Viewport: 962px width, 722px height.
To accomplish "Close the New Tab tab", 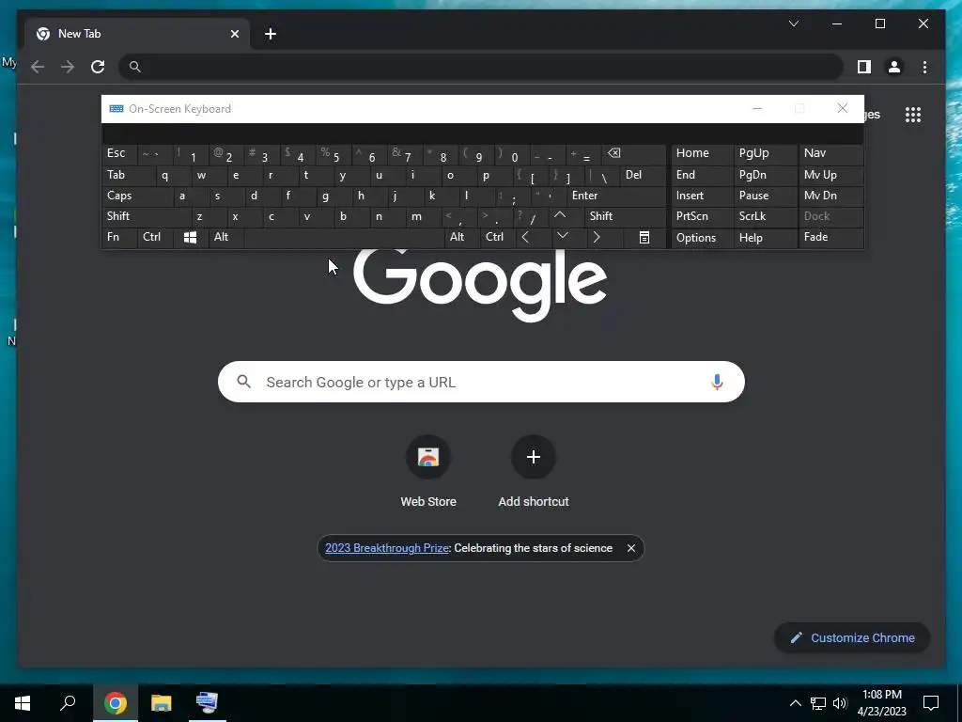I will 234,34.
